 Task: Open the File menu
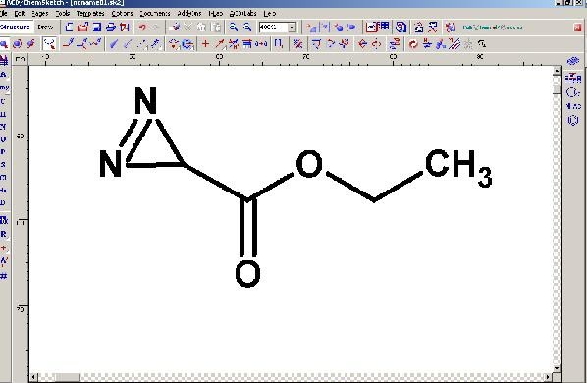coord(4,14)
